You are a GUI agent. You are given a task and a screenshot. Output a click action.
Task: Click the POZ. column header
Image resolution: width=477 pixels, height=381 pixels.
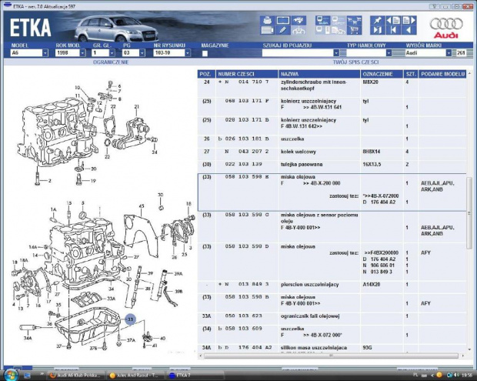tap(206, 74)
